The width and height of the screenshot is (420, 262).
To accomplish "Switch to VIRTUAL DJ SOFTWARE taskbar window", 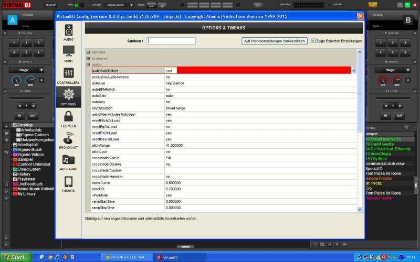I will (127, 257).
